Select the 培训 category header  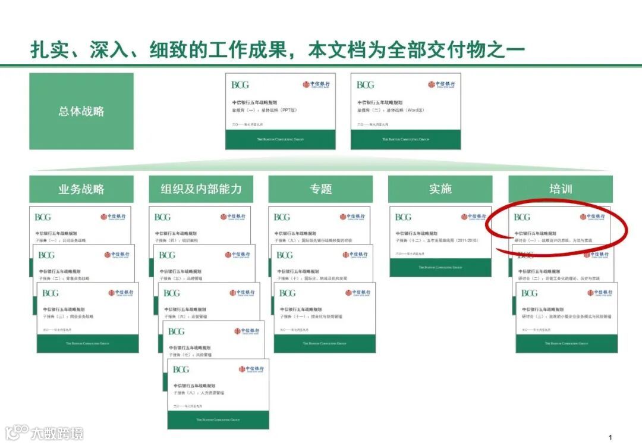tap(561, 189)
